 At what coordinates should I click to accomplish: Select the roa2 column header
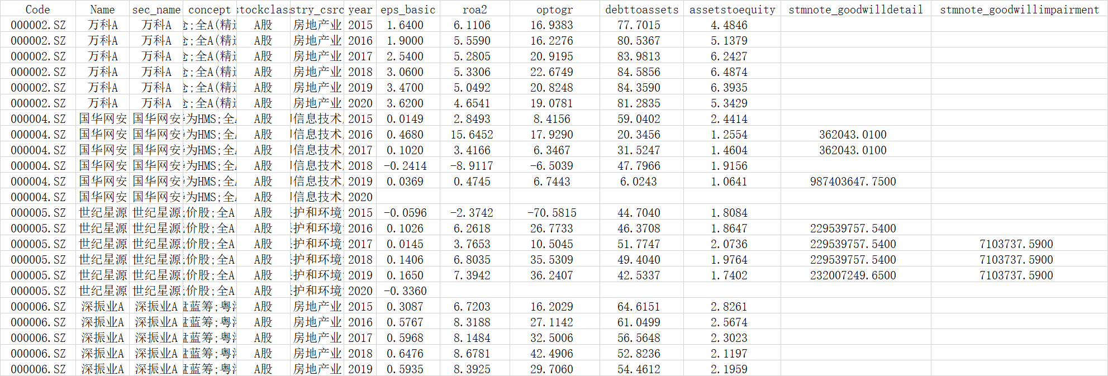pyautogui.click(x=475, y=9)
